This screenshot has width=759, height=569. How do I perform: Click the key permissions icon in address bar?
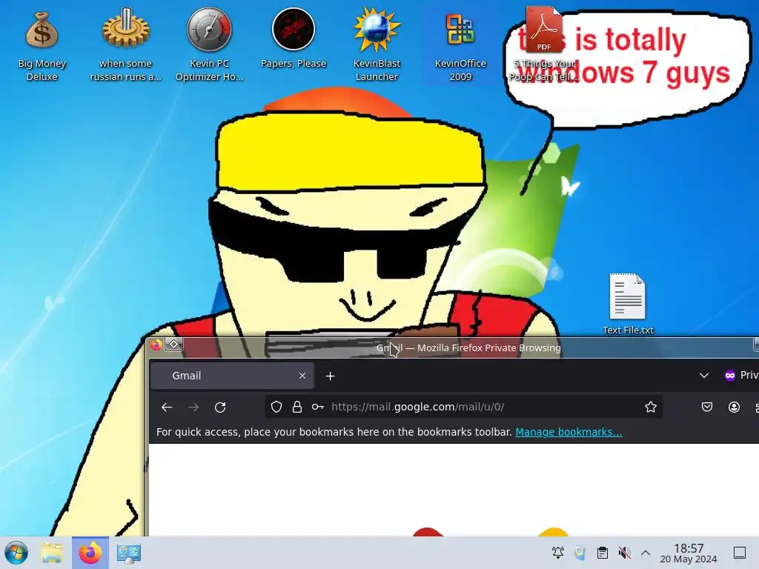pyautogui.click(x=317, y=407)
